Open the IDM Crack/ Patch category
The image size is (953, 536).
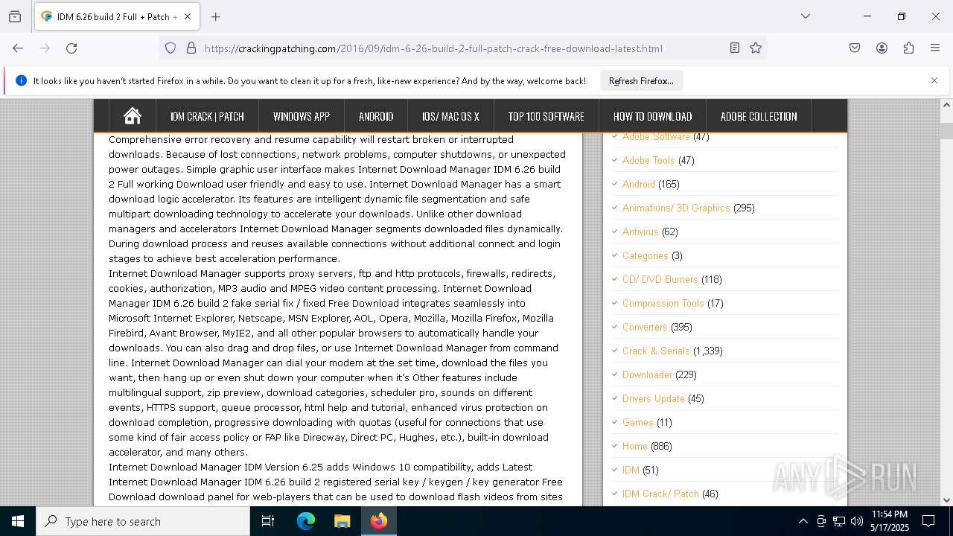660,494
